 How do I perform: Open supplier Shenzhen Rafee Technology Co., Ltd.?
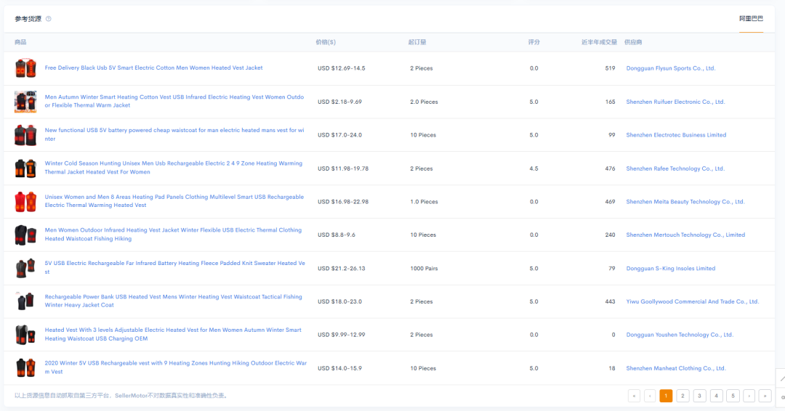[675, 168]
